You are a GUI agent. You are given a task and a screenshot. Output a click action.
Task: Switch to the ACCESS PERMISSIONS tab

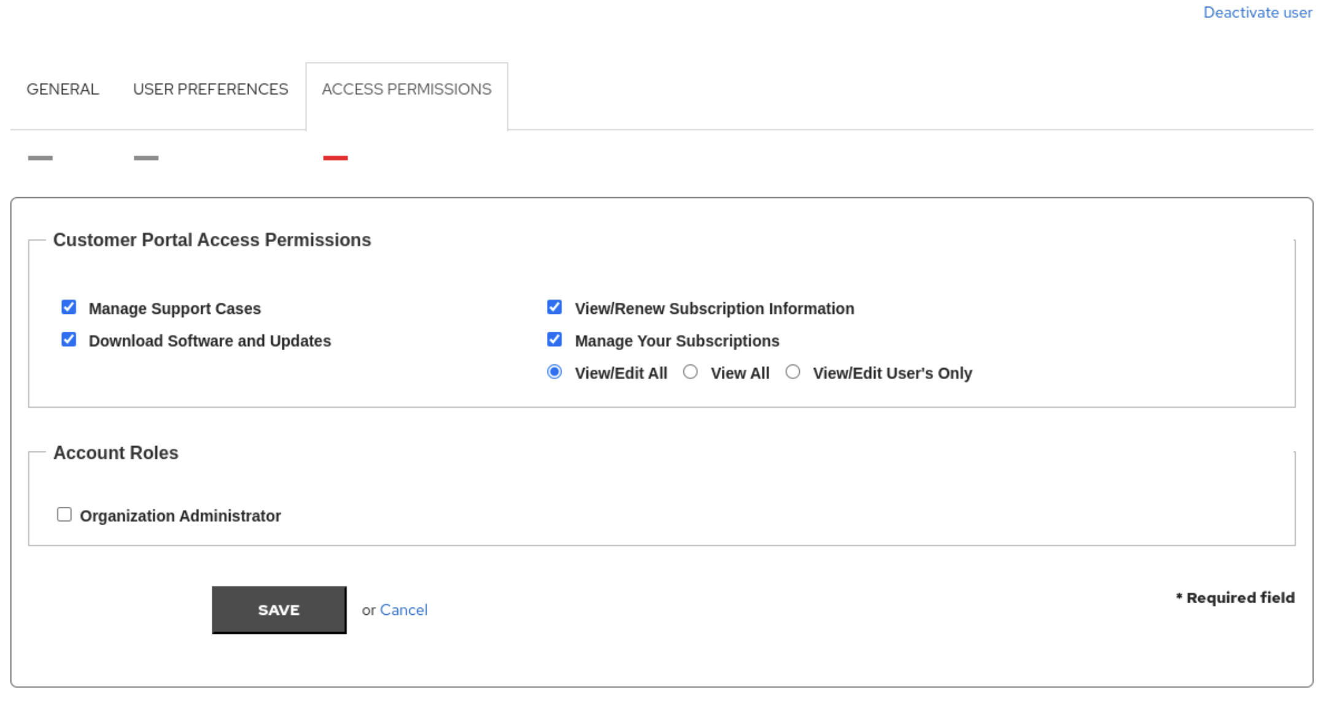click(x=406, y=89)
